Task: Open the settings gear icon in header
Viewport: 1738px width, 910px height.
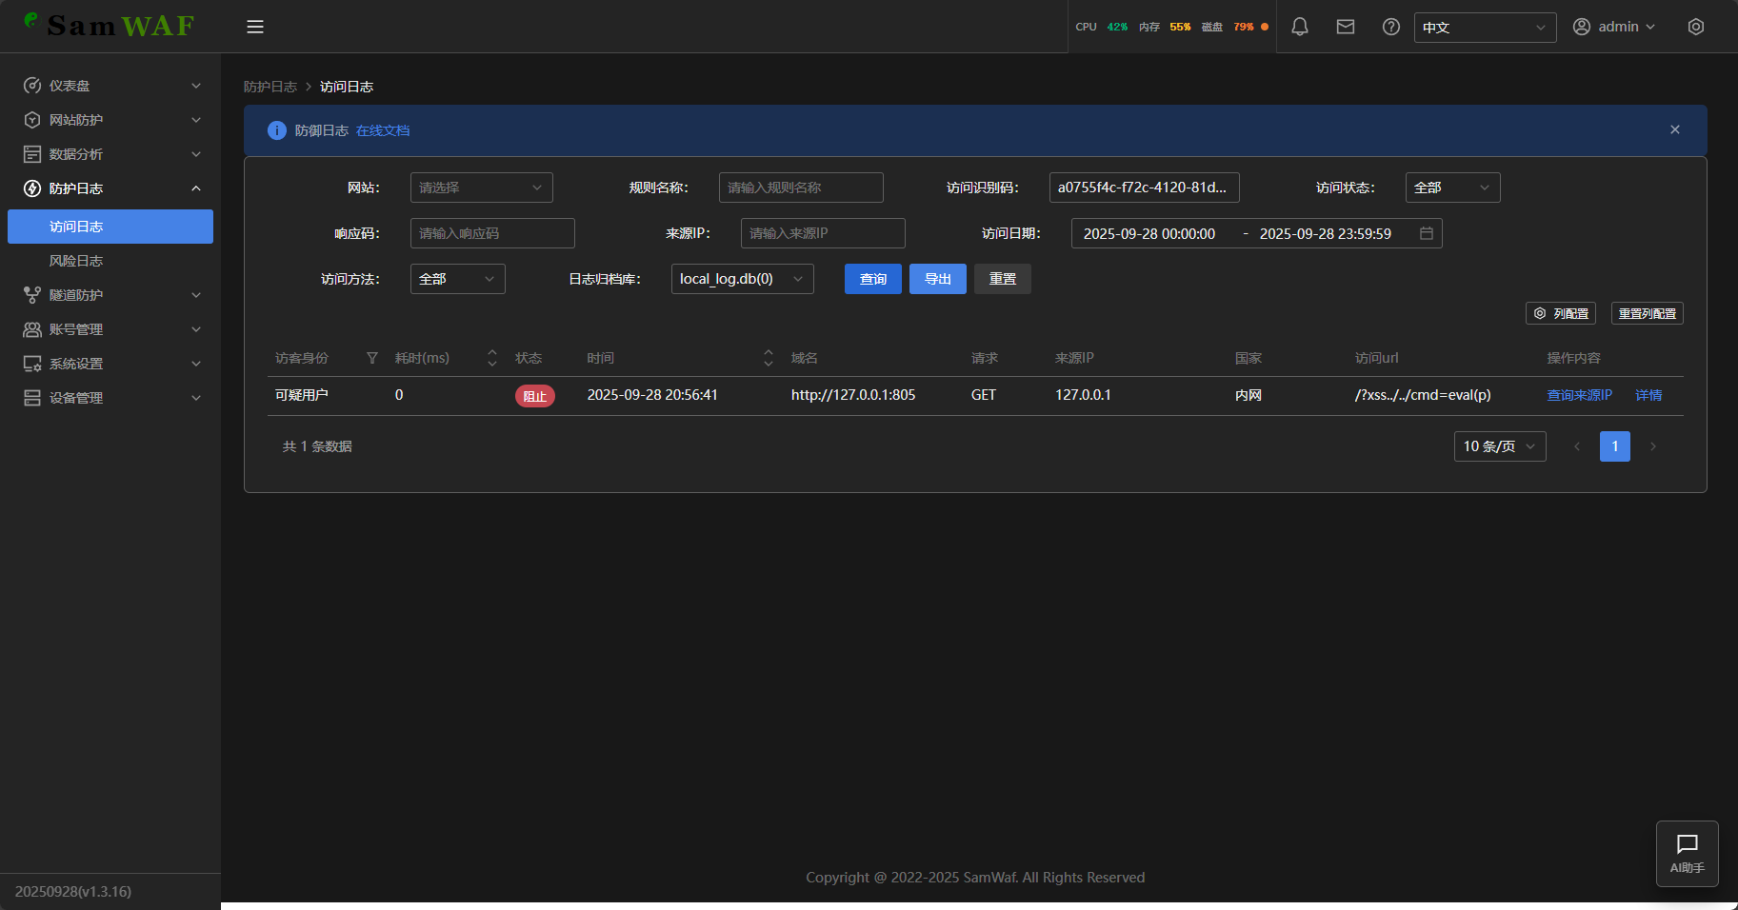Action: click(1695, 27)
